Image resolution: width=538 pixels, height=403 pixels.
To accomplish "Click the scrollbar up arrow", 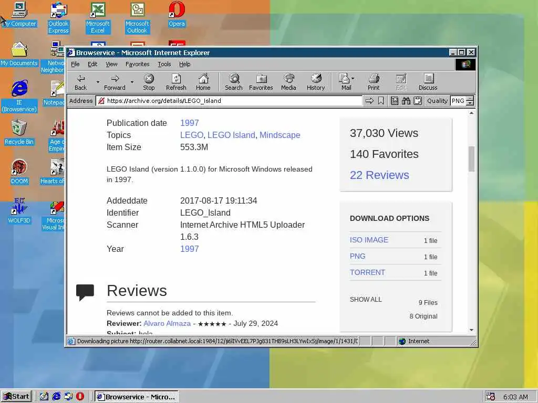I will pyautogui.click(x=471, y=113).
